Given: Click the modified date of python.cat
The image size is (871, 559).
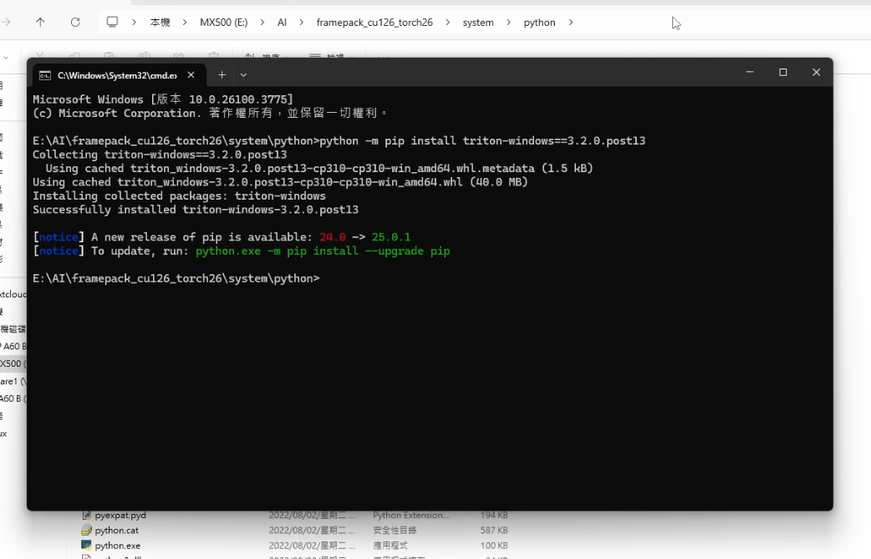Looking at the screenshot, I should [x=312, y=530].
